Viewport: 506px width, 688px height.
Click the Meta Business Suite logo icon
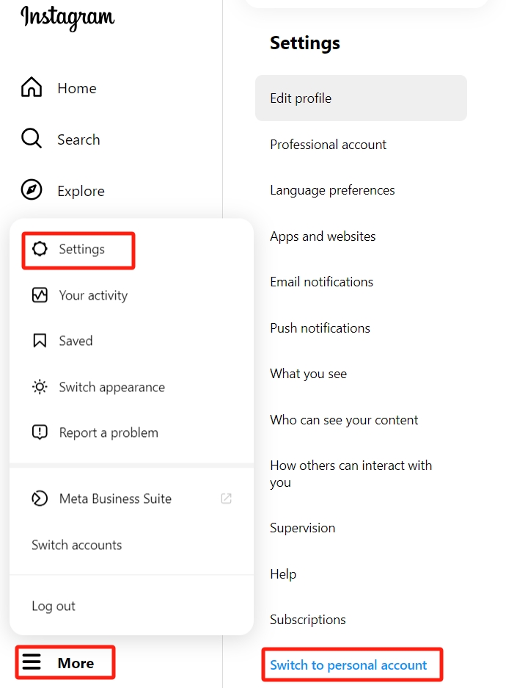(40, 499)
